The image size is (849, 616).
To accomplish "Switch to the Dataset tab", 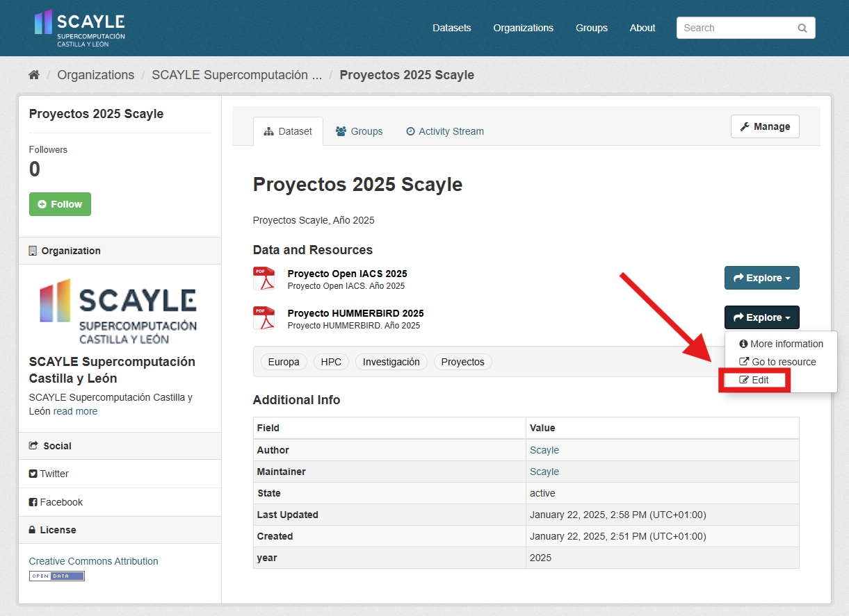I will 289,131.
